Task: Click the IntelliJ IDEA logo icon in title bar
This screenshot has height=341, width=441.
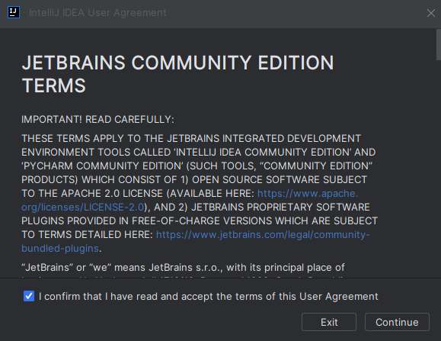Action: (x=14, y=13)
